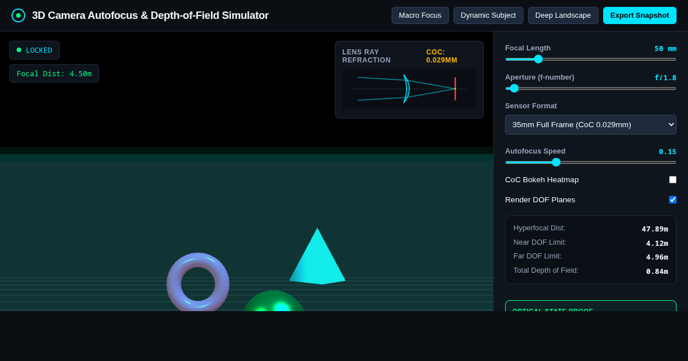This screenshot has height=361, width=688.
Task: Click the 50 mm focal length value
Action: (x=666, y=48)
